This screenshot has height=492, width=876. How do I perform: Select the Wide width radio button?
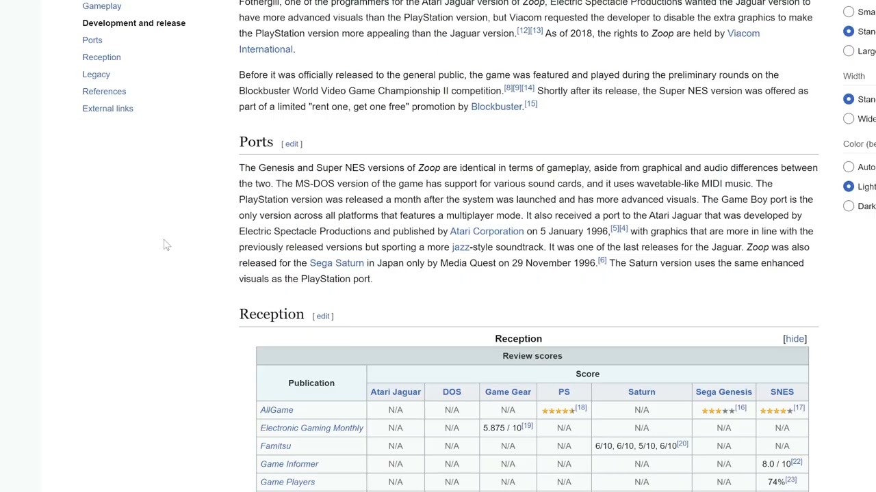click(x=849, y=118)
